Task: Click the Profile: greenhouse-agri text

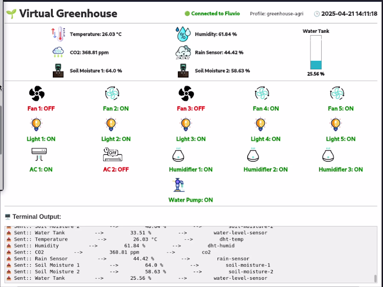Action: [x=277, y=14]
